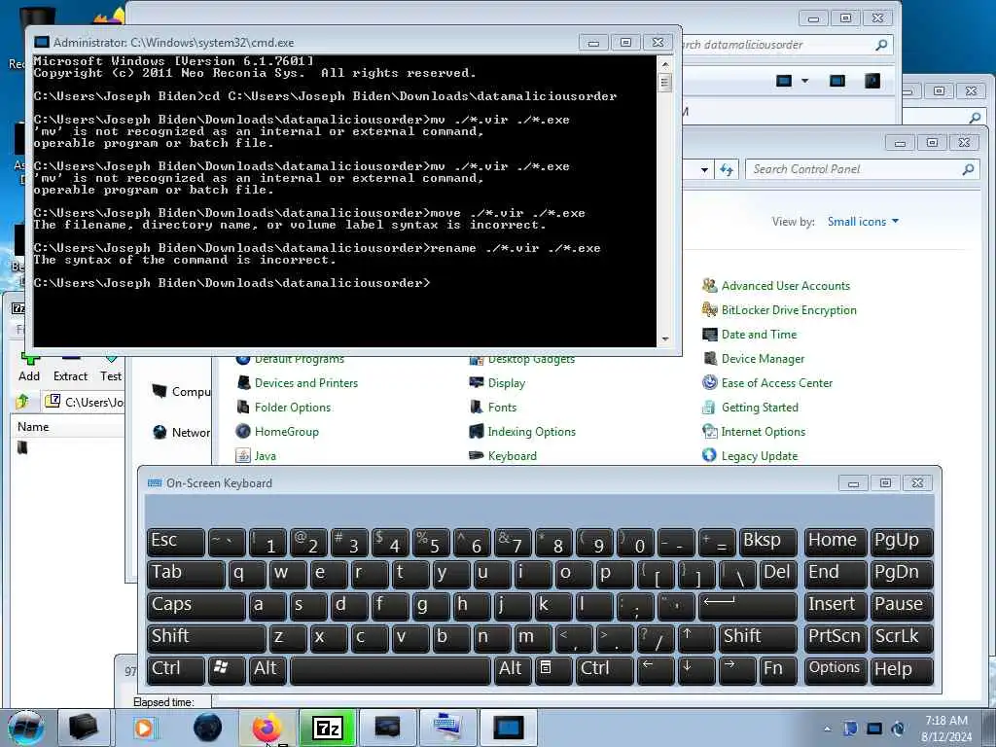Switch to 7-Zip on the taskbar
996x747 pixels.
point(327,728)
